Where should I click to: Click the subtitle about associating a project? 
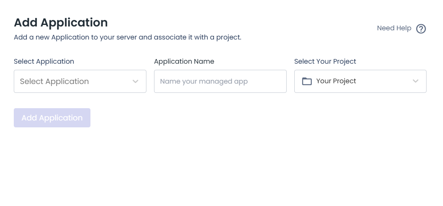coord(127,37)
